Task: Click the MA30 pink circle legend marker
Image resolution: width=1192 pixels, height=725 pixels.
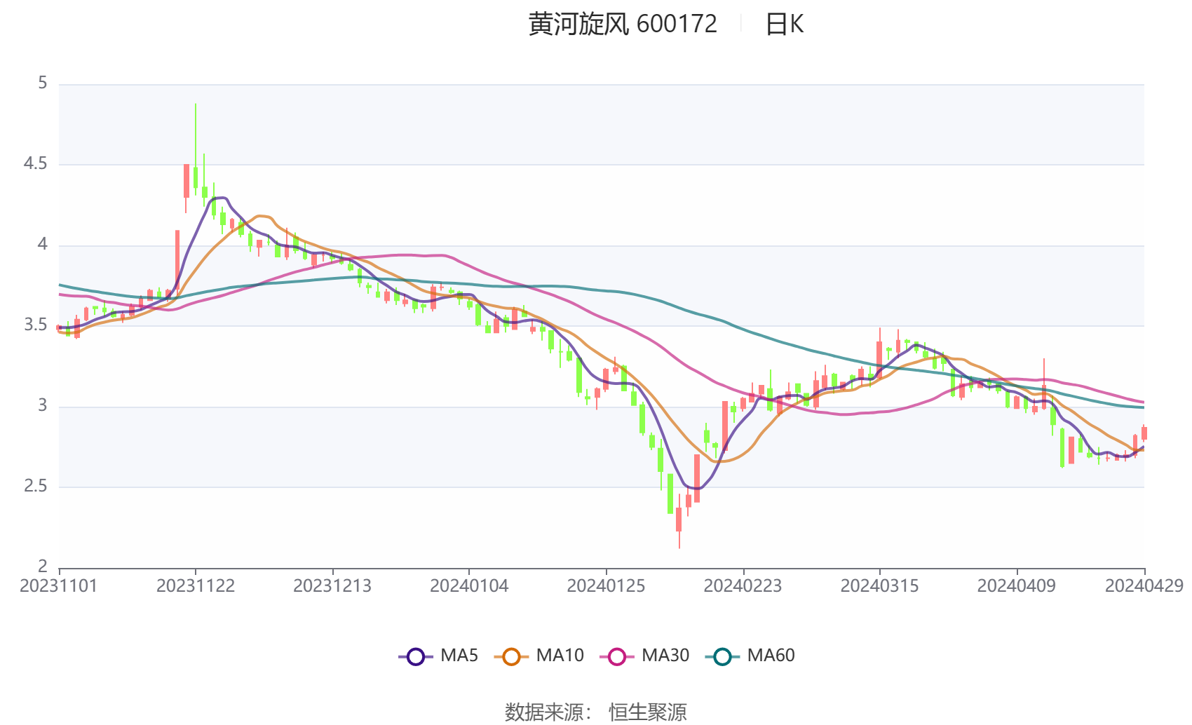Action: point(617,656)
